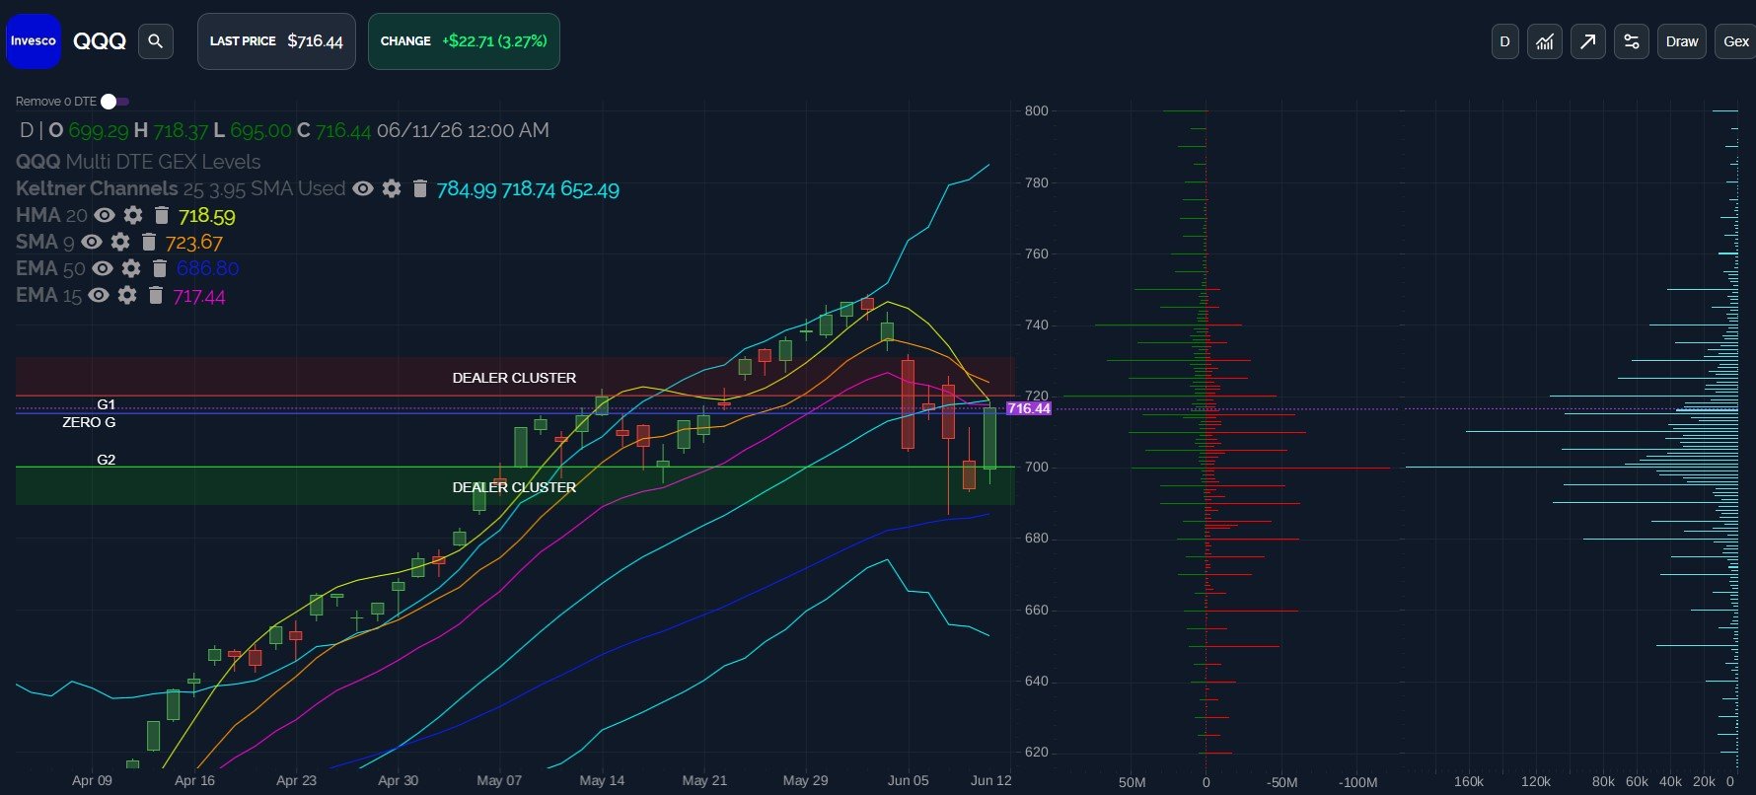
Task: Click the 800 price axis label
Action: point(1037,110)
